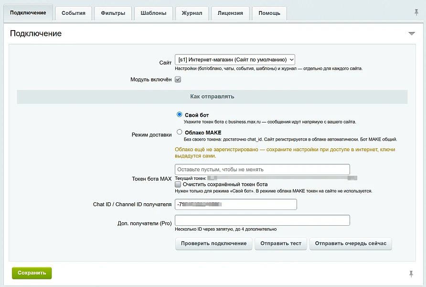The image size is (426, 287).
Task: Open the Фильтры tab
Action: 113,13
